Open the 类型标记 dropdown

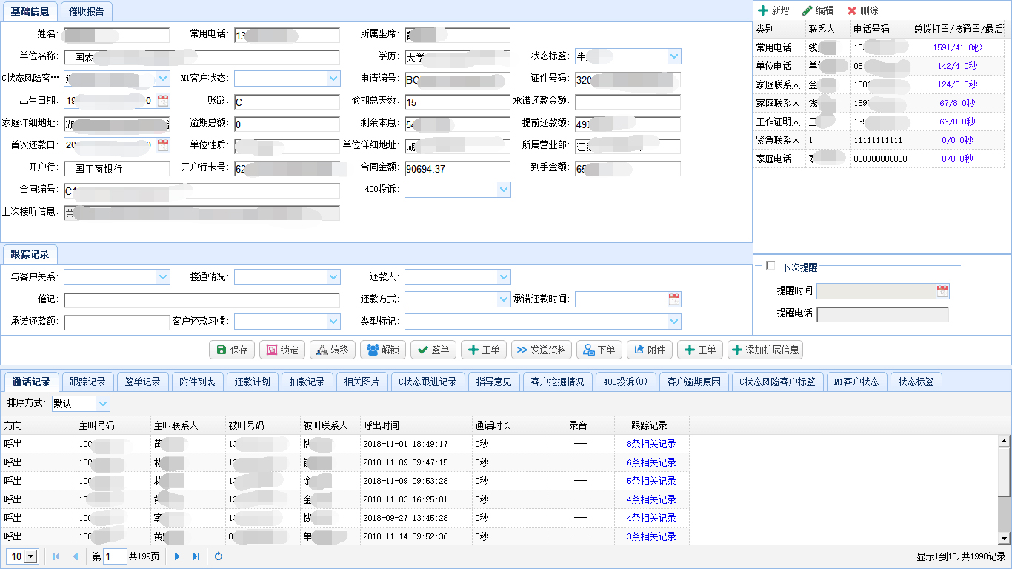674,322
